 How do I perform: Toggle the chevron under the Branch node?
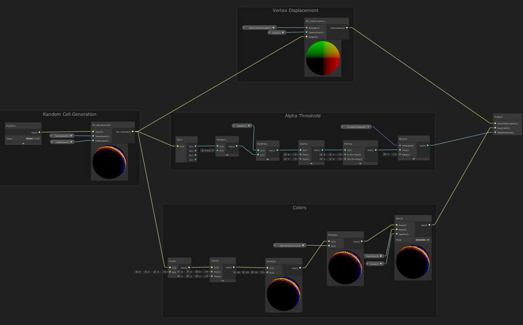414,159
